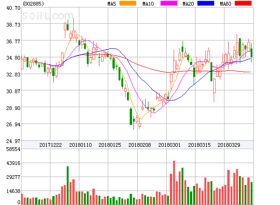Image resolution: width=280 pixels, height=205 pixels.
Task: Click the MA60 legend text
Action: point(225,4)
